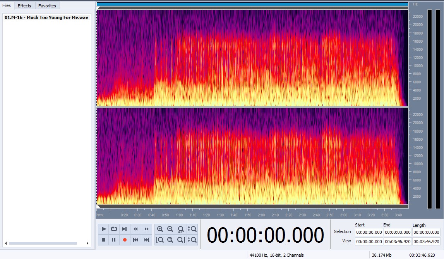Zoom out vertically

pyautogui.click(x=192, y=240)
